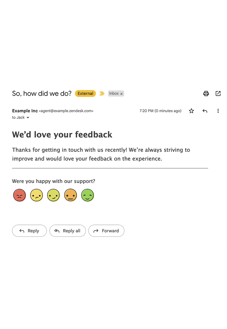
Task: Pick the yellow-green slight smile face
Action: coord(54,195)
